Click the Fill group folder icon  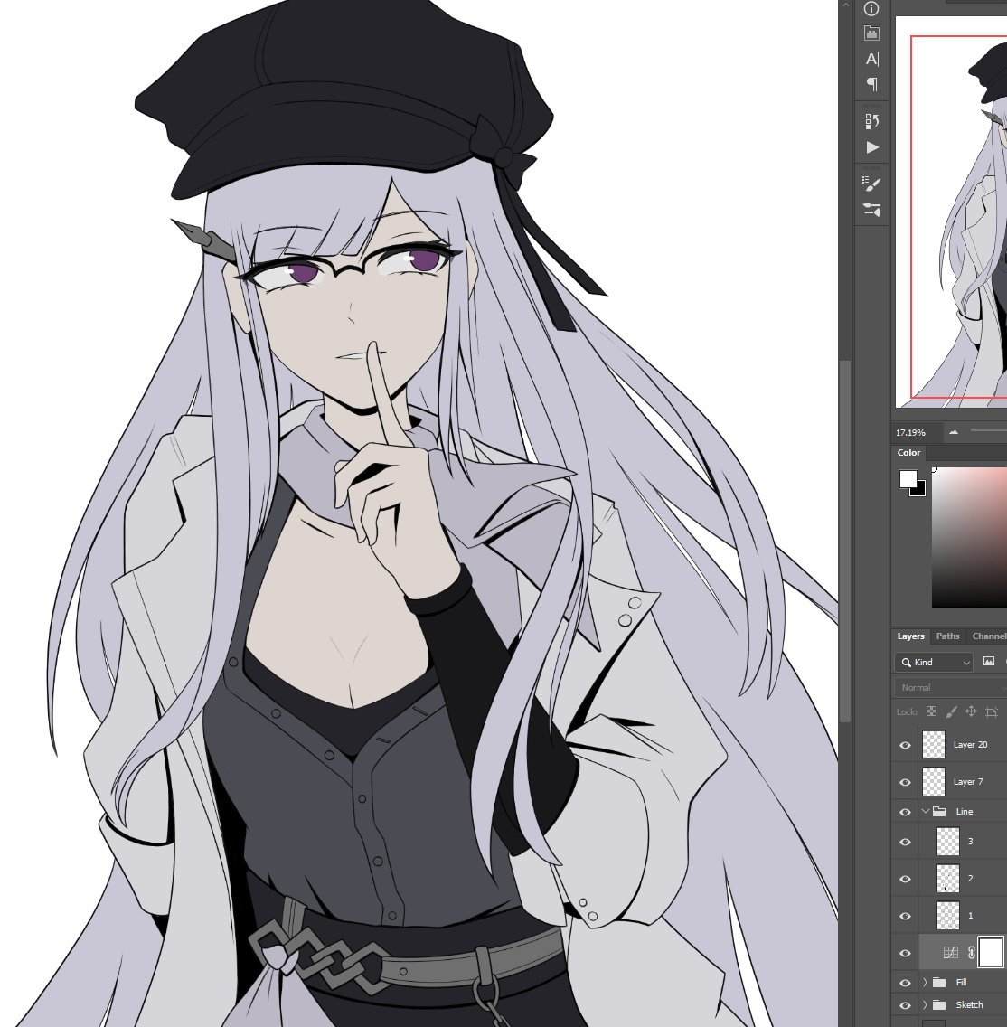pyautogui.click(x=939, y=982)
